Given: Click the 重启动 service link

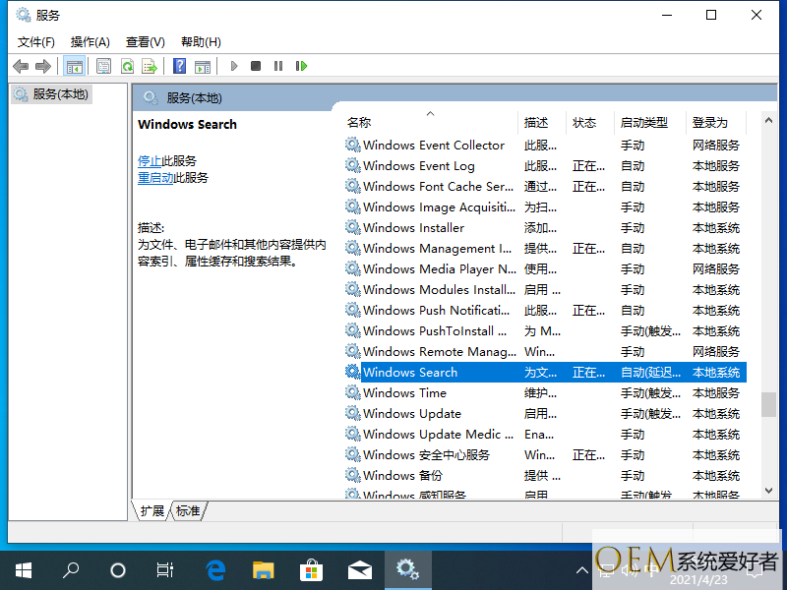Looking at the screenshot, I should [x=155, y=178].
